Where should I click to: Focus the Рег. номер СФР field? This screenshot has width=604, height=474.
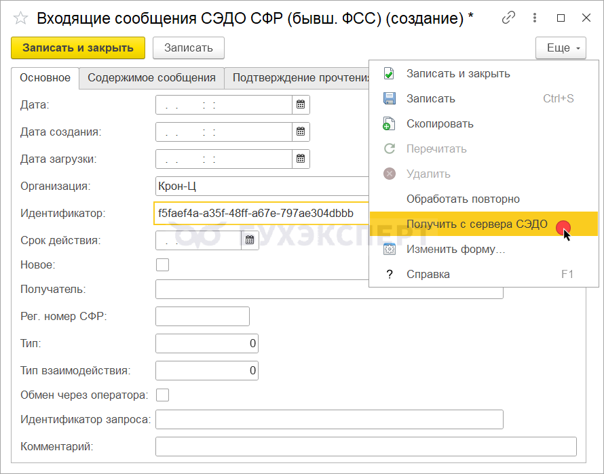point(202,317)
